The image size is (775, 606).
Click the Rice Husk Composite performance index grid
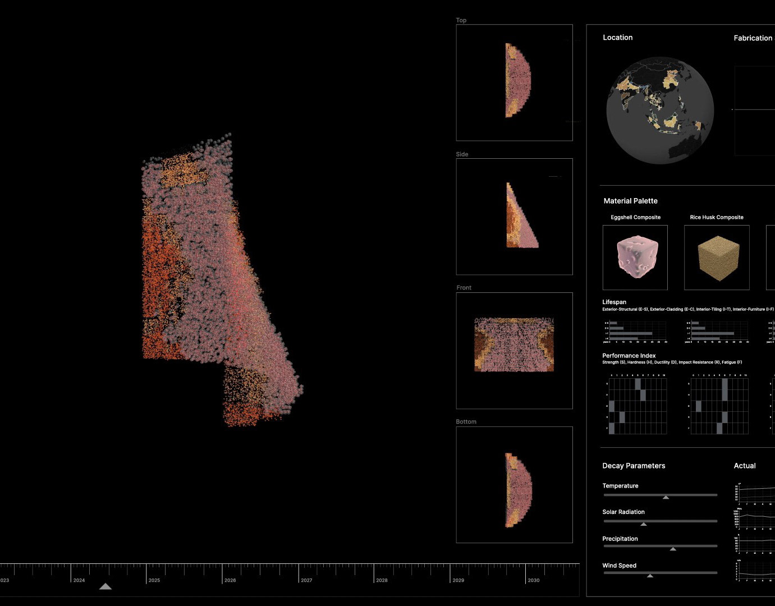718,403
